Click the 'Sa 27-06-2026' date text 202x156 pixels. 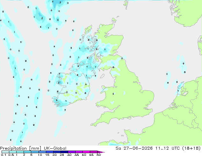point(134,148)
